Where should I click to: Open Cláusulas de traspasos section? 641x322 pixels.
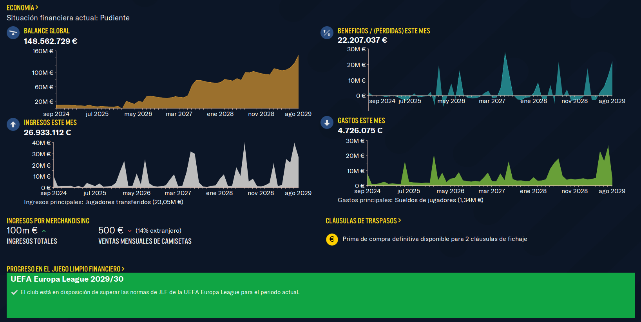[x=363, y=221]
